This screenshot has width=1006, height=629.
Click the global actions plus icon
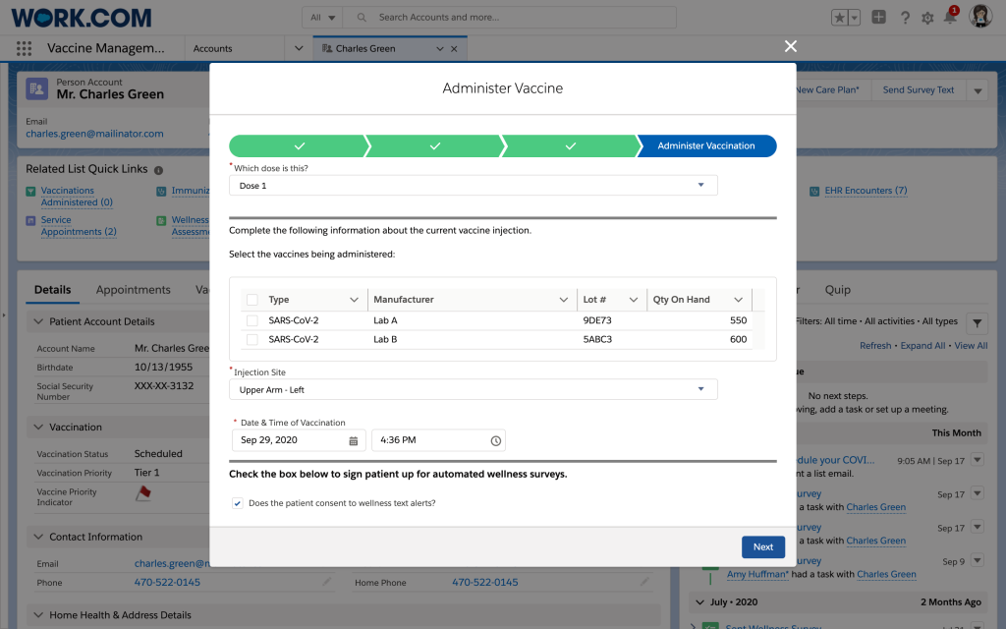(878, 18)
